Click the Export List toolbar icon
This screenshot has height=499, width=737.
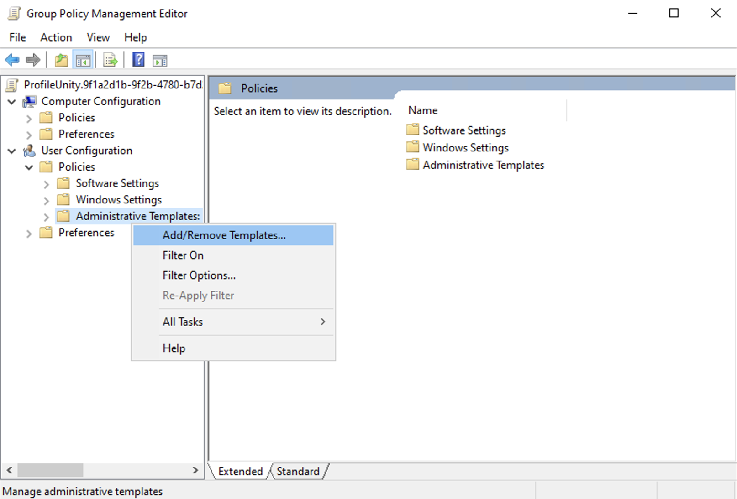[111, 60]
